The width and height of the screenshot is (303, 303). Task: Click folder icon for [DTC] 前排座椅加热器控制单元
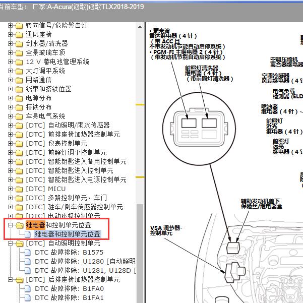tap(19, 135)
